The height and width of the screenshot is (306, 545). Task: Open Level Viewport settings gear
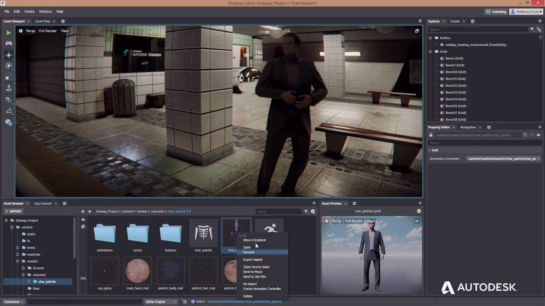tap(20, 31)
